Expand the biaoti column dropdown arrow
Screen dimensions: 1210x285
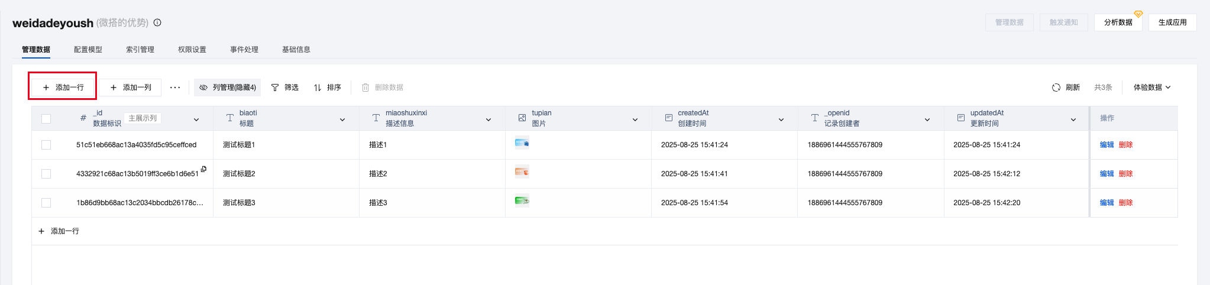[342, 119]
